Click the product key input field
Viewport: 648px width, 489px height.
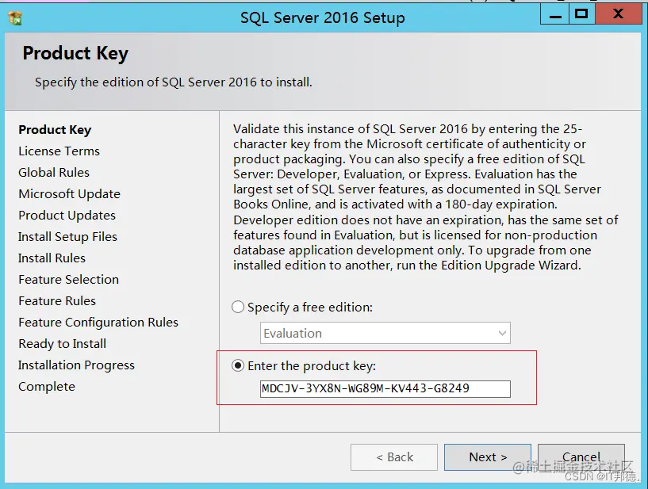click(385, 388)
